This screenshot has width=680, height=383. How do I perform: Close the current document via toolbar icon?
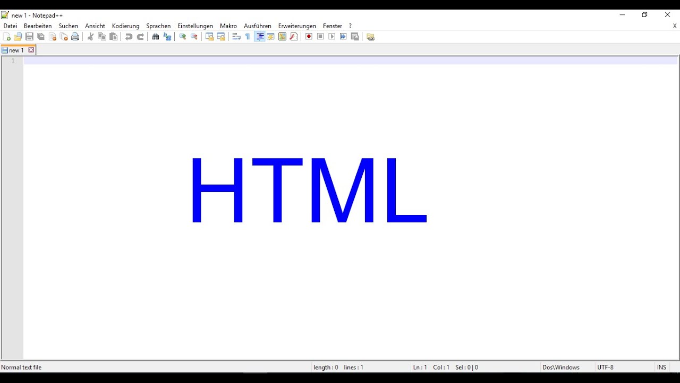pyautogui.click(x=53, y=37)
